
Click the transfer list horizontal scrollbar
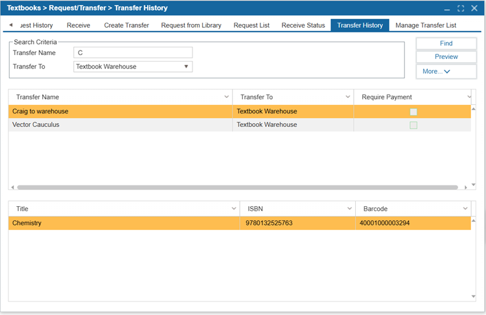pyautogui.click(x=237, y=187)
